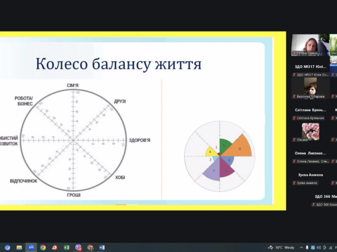Click the ВІДПОЧИНОК label on the wheel
337x252 pixels.
point(24,181)
